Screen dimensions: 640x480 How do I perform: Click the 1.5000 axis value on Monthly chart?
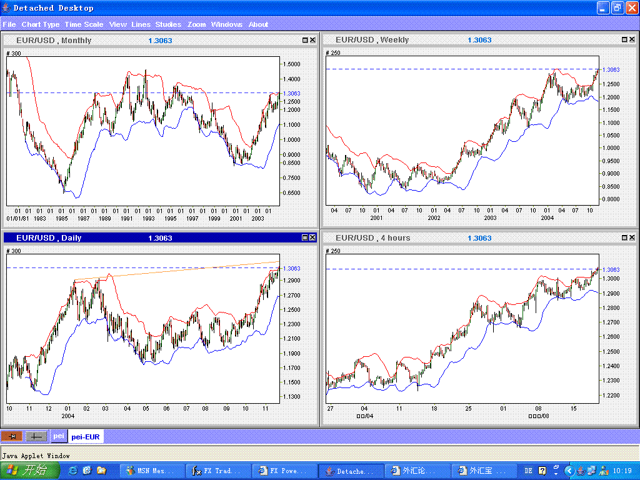pyautogui.click(x=291, y=64)
